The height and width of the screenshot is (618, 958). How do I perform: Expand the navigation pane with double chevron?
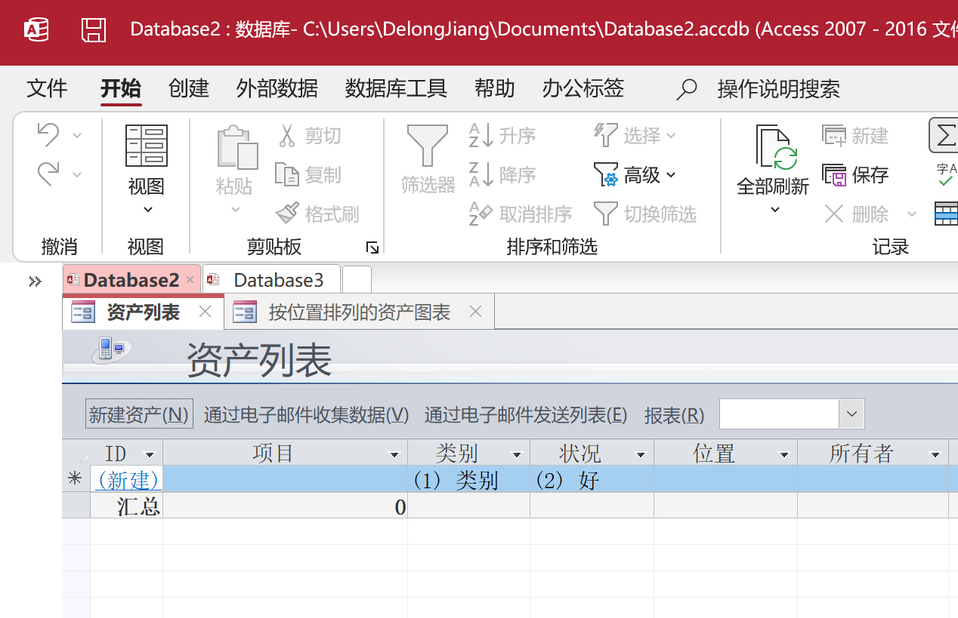(x=35, y=281)
